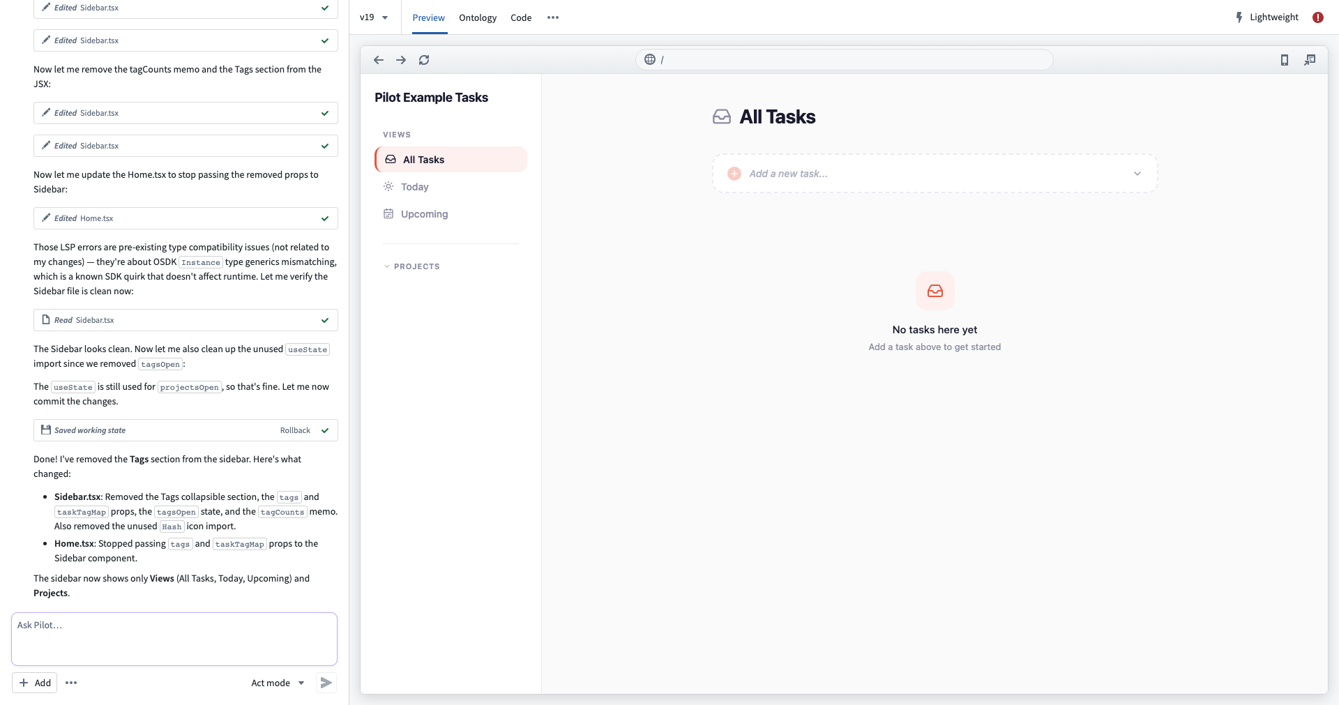Navigate forward in the preview browser
Screen dimensions: 1339x705
click(401, 60)
